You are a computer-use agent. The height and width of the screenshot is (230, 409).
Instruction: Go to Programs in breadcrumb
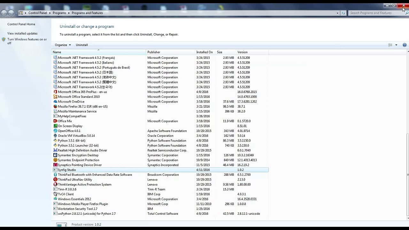tap(59, 13)
